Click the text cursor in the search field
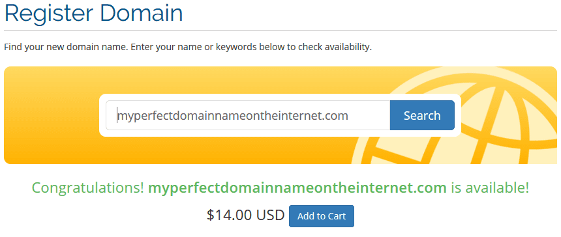Image resolution: width=561 pixels, height=237 pixels. pyautogui.click(x=117, y=116)
